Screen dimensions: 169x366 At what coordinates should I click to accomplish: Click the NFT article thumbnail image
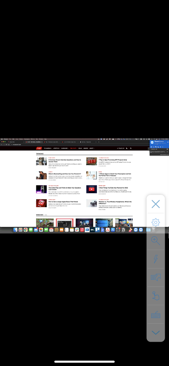click(92, 161)
